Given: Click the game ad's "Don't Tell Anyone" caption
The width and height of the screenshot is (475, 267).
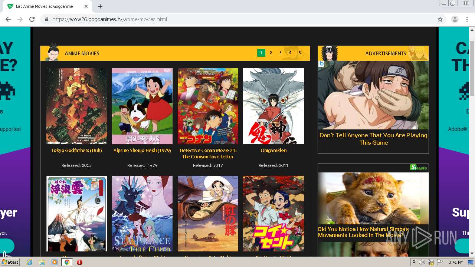Looking at the screenshot, I should click(x=373, y=139).
